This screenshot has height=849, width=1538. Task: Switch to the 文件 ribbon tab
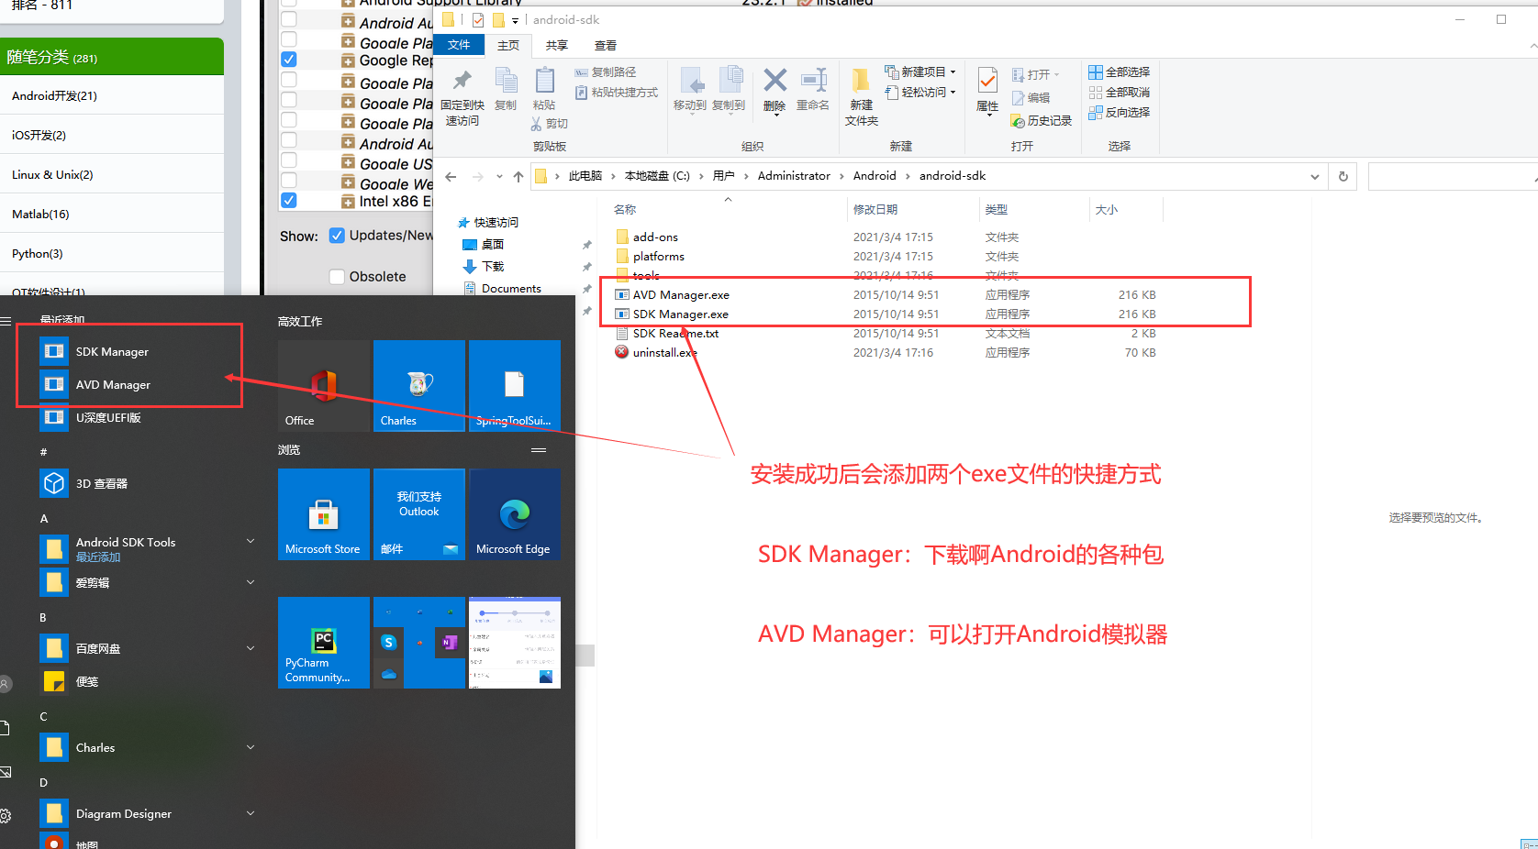[459, 45]
